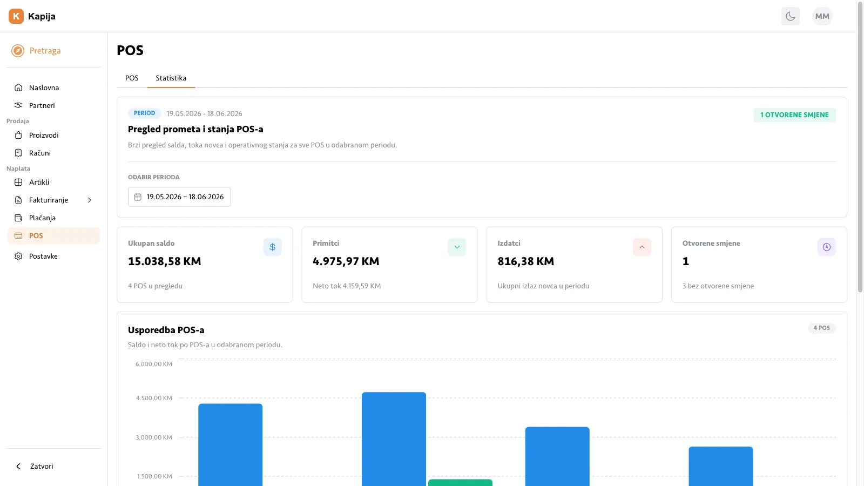Click the green bar in the POS comparison chart

[x=460, y=483]
